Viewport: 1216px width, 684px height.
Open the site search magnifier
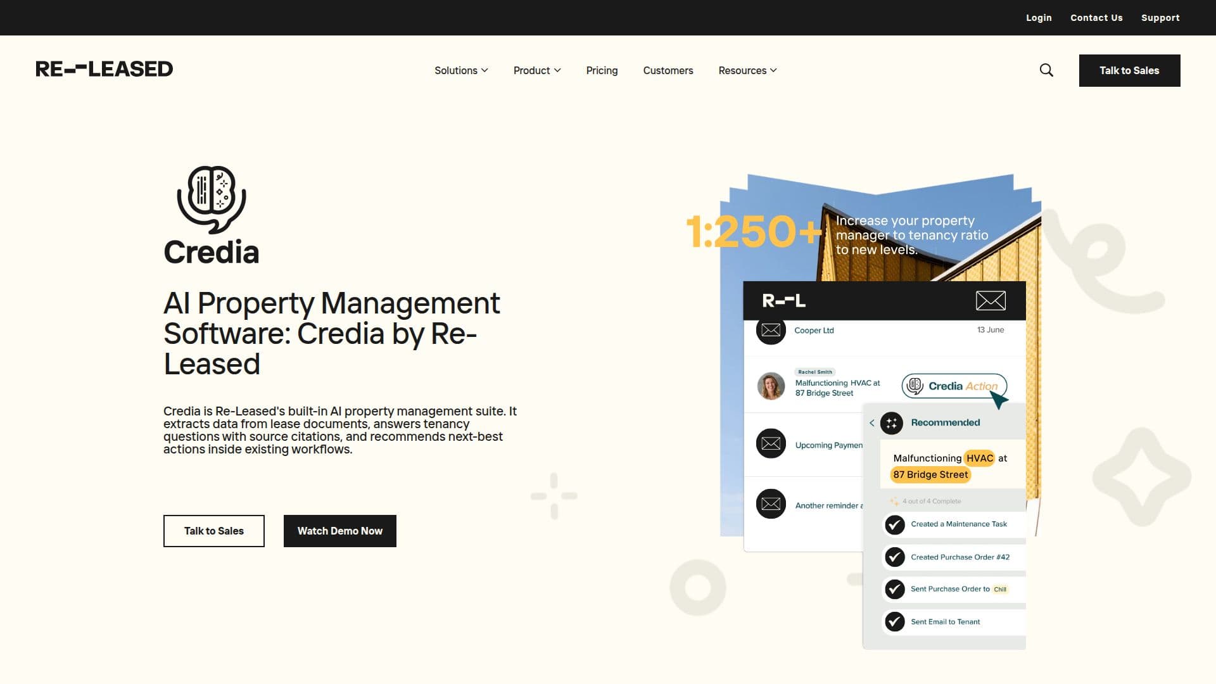point(1046,70)
